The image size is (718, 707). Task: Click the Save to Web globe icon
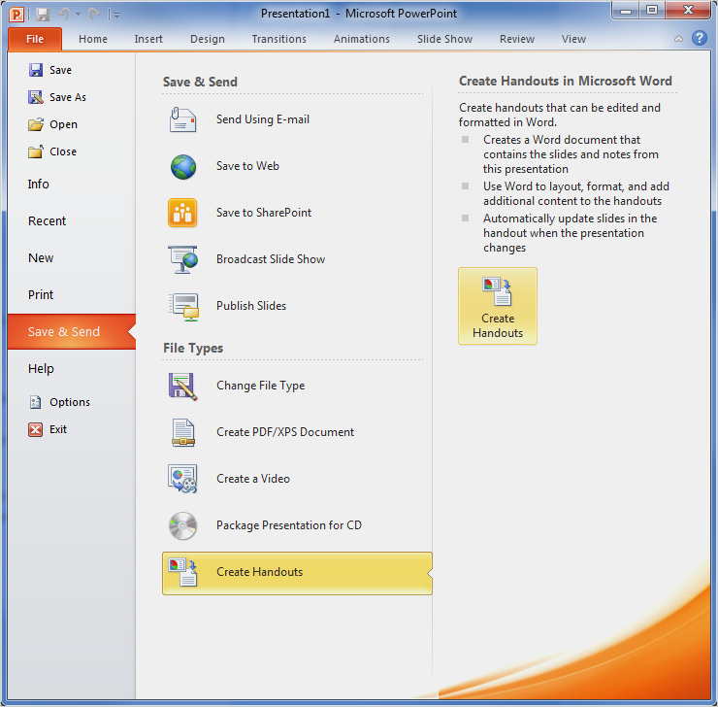click(x=183, y=167)
